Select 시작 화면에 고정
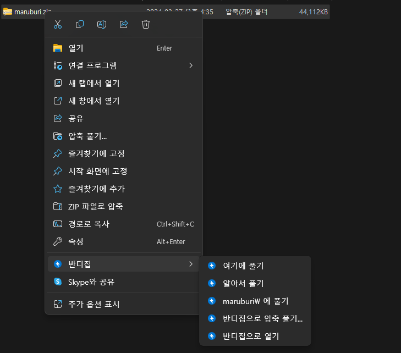This screenshot has height=353, width=401. (124, 171)
